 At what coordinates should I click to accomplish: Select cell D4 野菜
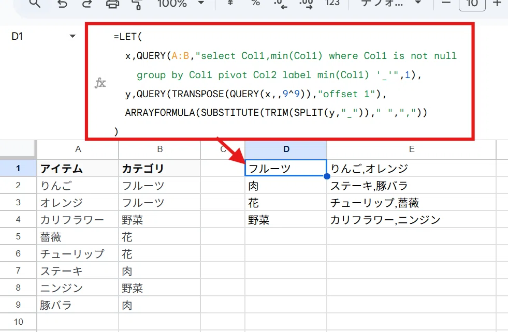point(286,219)
